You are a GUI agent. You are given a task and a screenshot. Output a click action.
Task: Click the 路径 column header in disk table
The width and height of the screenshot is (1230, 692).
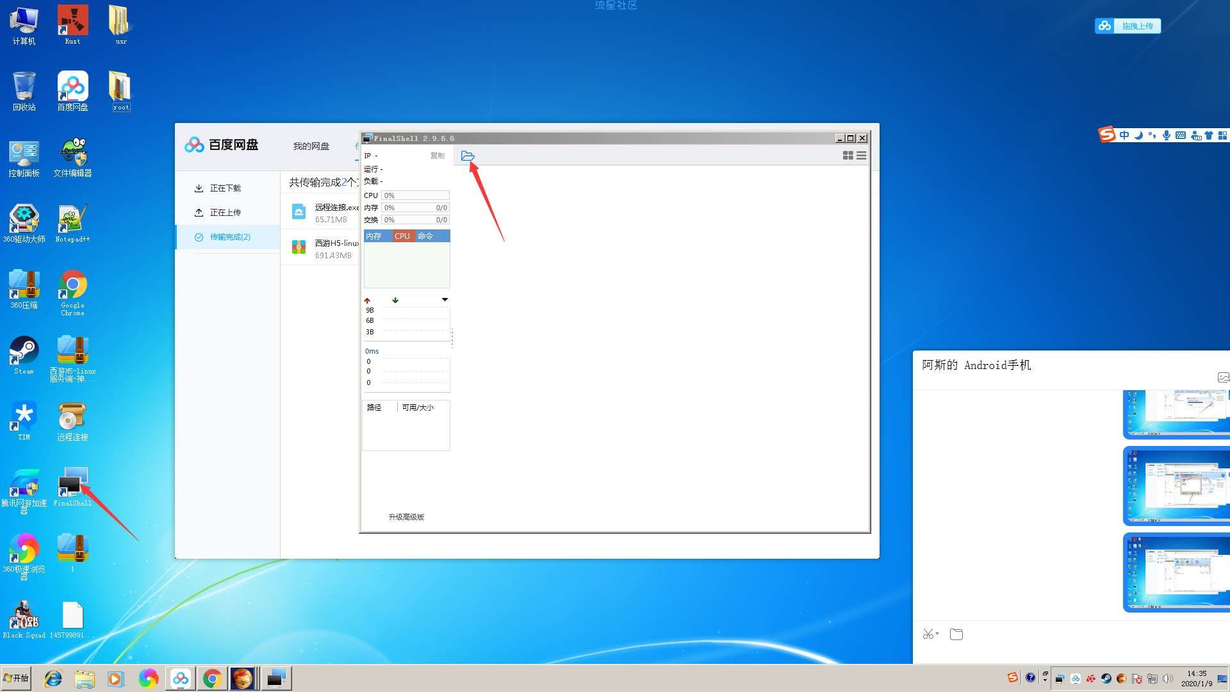(374, 408)
